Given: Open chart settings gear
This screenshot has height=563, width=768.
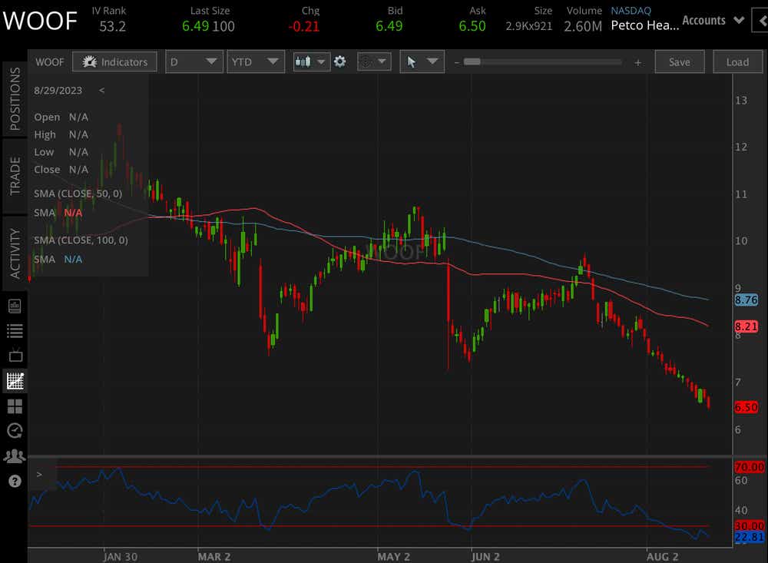Looking at the screenshot, I should tap(339, 61).
